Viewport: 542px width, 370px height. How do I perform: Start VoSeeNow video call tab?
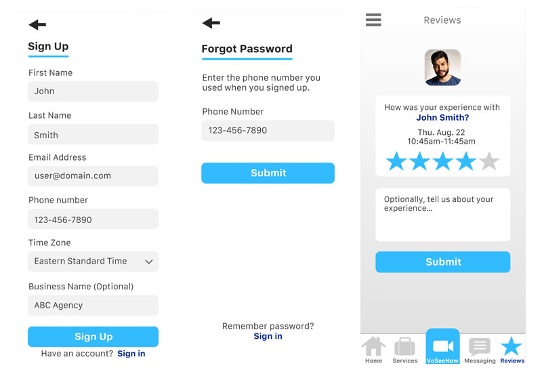pos(442,347)
